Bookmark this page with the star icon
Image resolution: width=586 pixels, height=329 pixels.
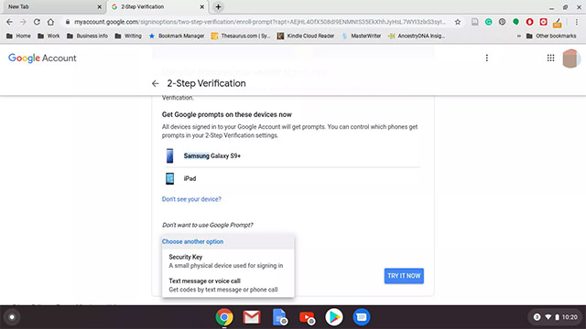click(458, 22)
